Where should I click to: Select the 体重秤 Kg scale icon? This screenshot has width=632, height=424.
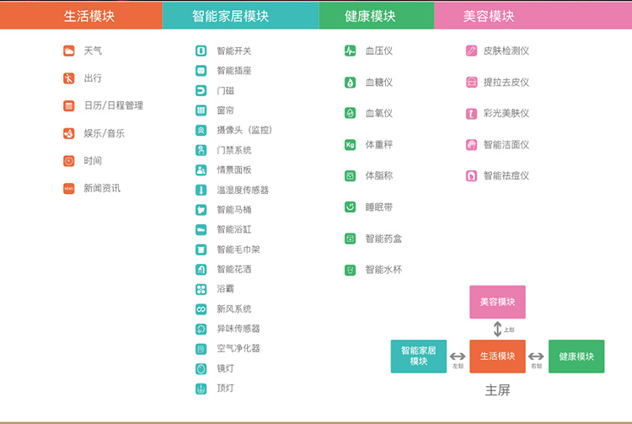click(x=351, y=145)
